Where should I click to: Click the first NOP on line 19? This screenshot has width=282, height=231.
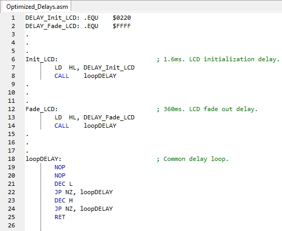click(60, 167)
